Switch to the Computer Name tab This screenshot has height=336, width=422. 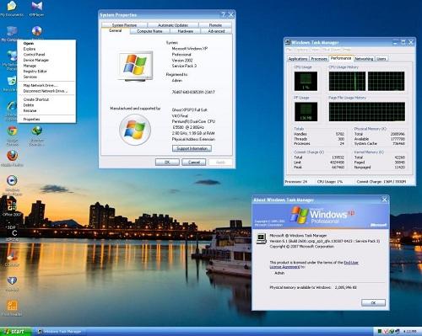point(149,31)
